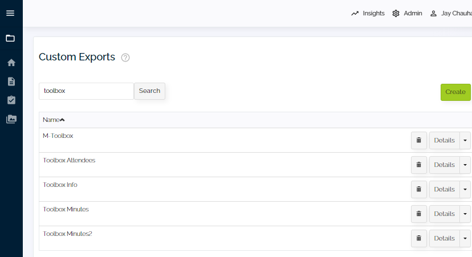
Task: Click the Admin gear icon
Action: [x=396, y=13]
